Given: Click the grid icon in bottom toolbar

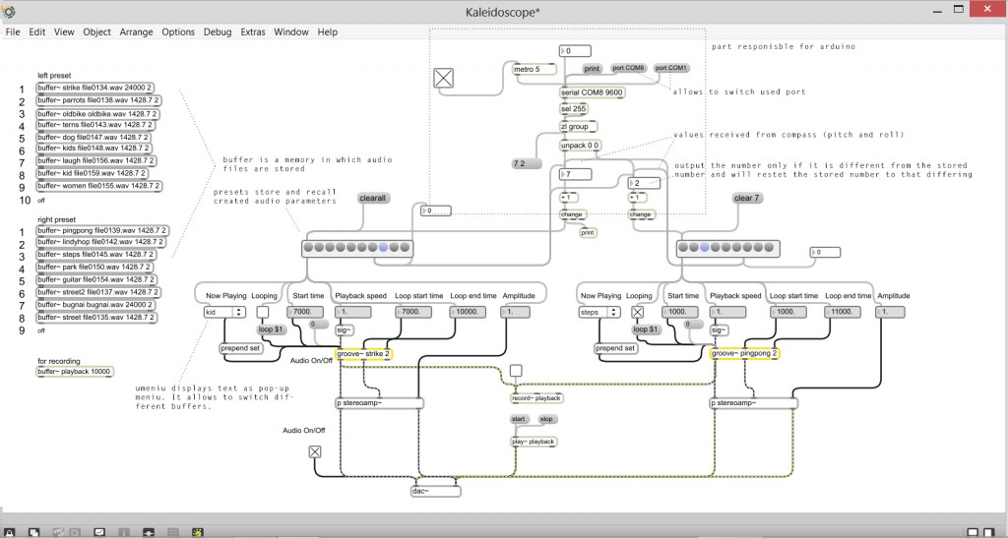Looking at the screenshot, I should pyautogui.click(x=173, y=532).
